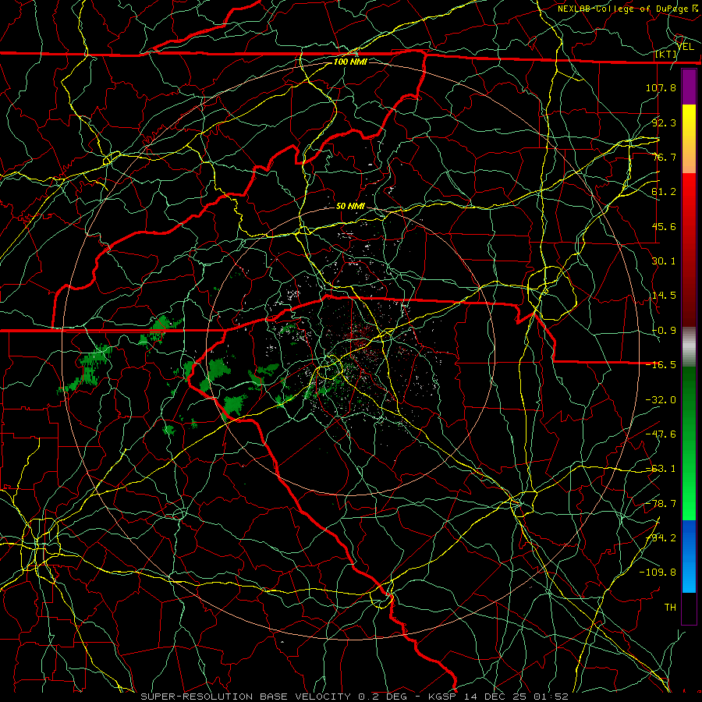This screenshot has width=702, height=702.
Task: Select the -47.6 velocity scale value
Action: pyautogui.click(x=661, y=434)
